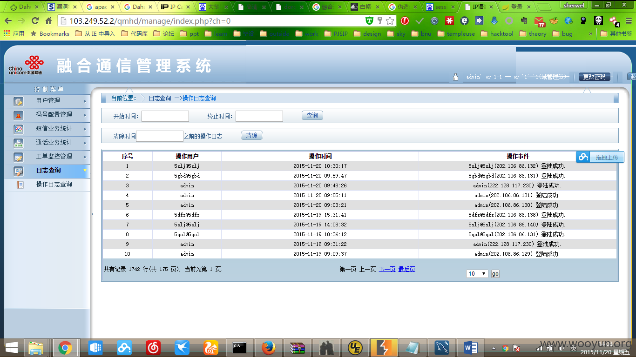The width and height of the screenshot is (636, 357).
Task: Click the Windows Start button
Action: coord(11,348)
